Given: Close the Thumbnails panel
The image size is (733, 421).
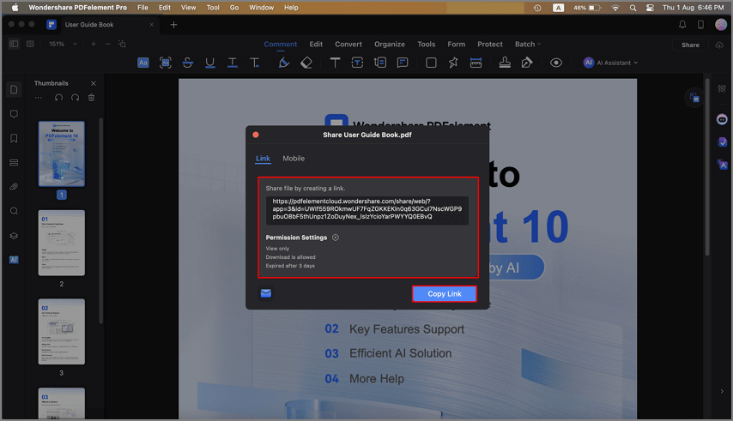Looking at the screenshot, I should point(93,83).
